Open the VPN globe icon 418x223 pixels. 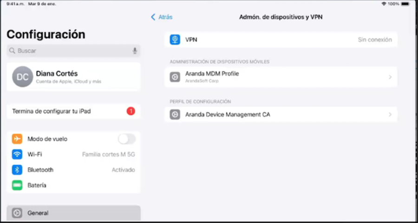[x=175, y=40]
